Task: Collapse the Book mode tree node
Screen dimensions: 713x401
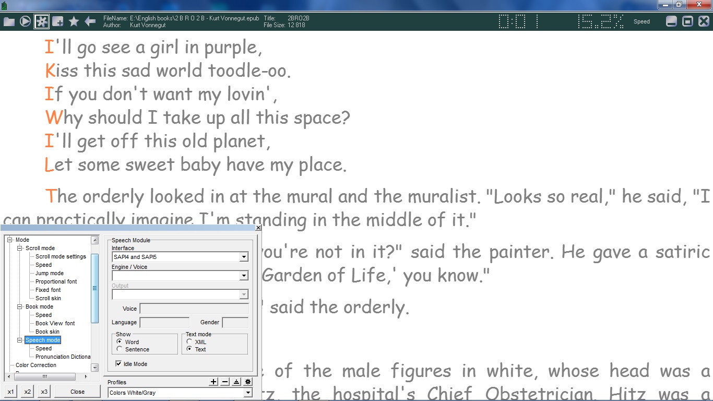Action: tap(20, 306)
